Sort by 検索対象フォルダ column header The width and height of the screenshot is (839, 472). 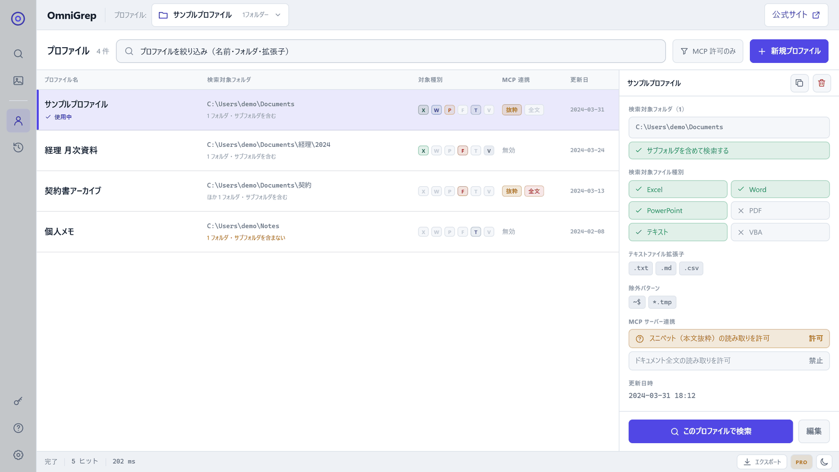coord(229,80)
